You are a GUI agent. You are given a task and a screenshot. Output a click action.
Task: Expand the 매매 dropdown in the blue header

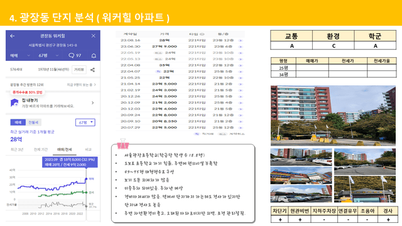tap(20, 55)
